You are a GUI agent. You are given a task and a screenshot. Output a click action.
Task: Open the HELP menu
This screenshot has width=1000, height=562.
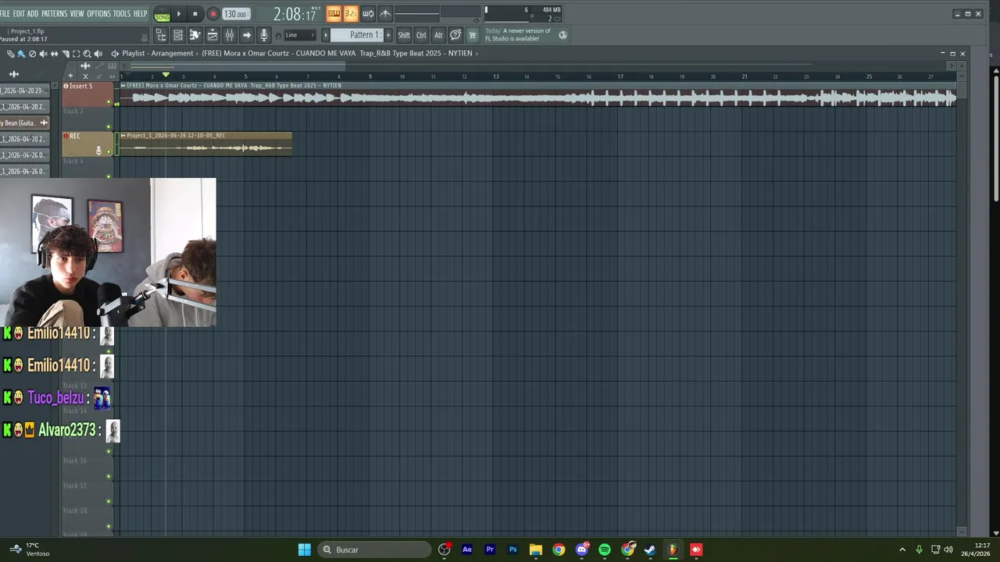140,13
